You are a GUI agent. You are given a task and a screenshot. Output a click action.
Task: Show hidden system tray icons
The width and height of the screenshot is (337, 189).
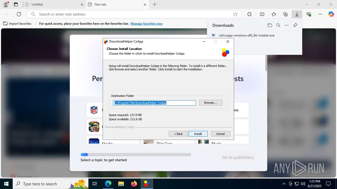click(x=284, y=184)
